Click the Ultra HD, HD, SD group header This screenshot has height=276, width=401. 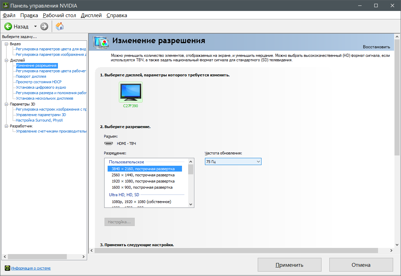(124, 195)
